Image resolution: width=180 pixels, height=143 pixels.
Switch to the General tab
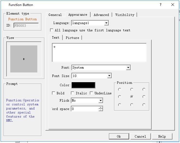(55, 15)
